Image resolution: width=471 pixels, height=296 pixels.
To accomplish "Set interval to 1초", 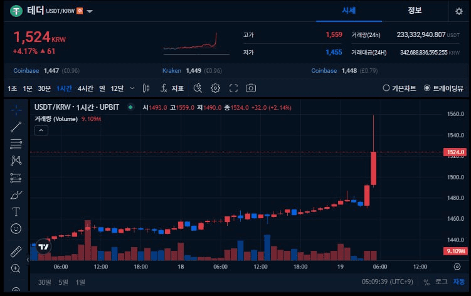I will [x=13, y=88].
